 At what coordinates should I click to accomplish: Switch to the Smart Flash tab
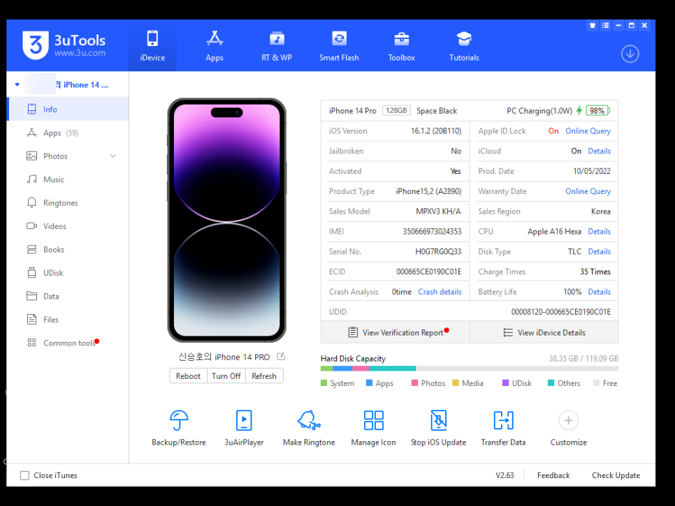[x=339, y=46]
